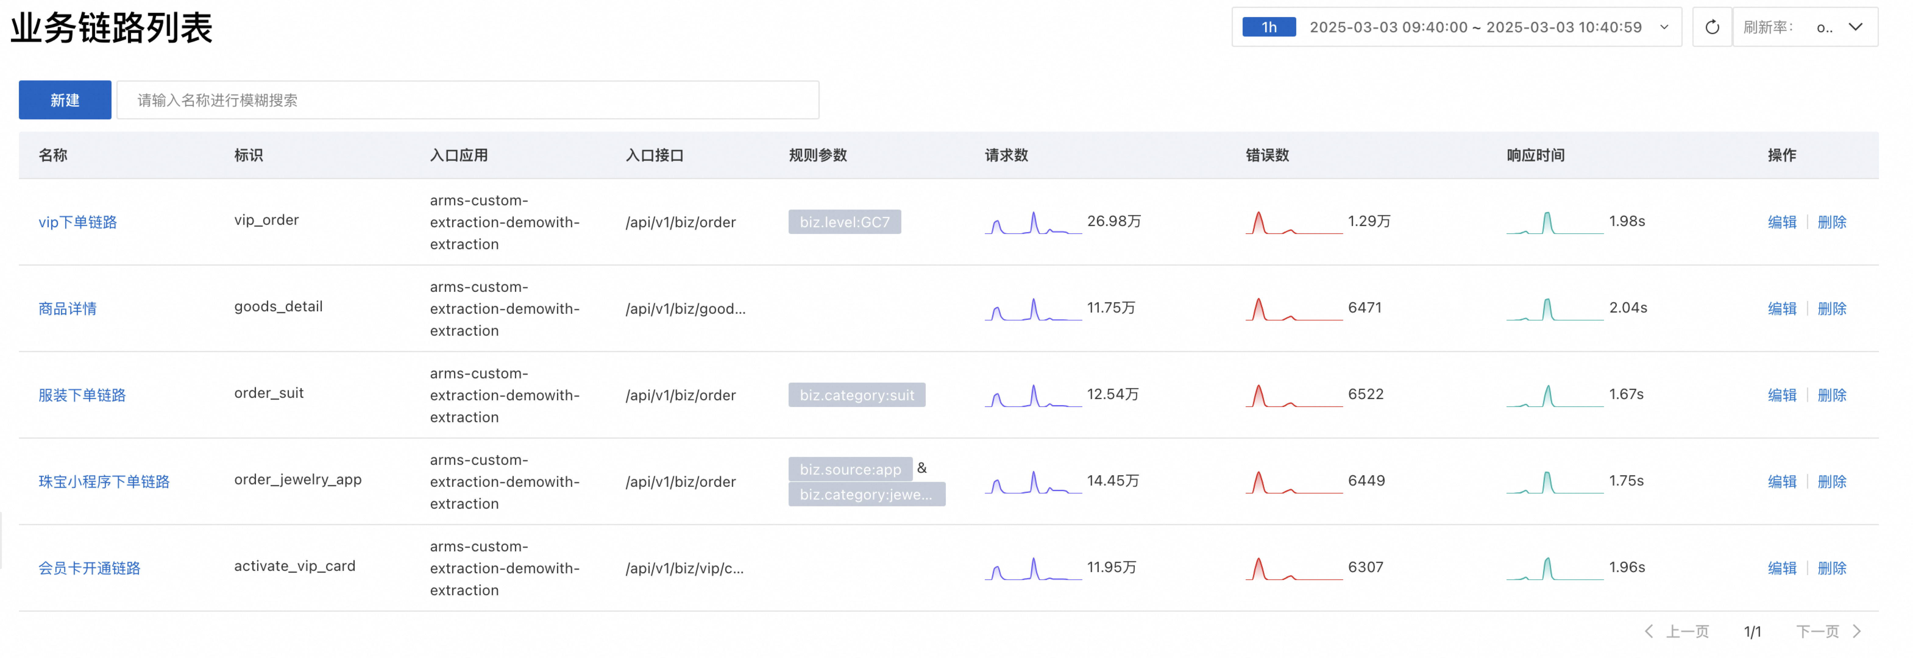This screenshot has height=658, width=1913.
Task: Delete the 珠宝小程序下单链路 row
Action: pos(1831,482)
